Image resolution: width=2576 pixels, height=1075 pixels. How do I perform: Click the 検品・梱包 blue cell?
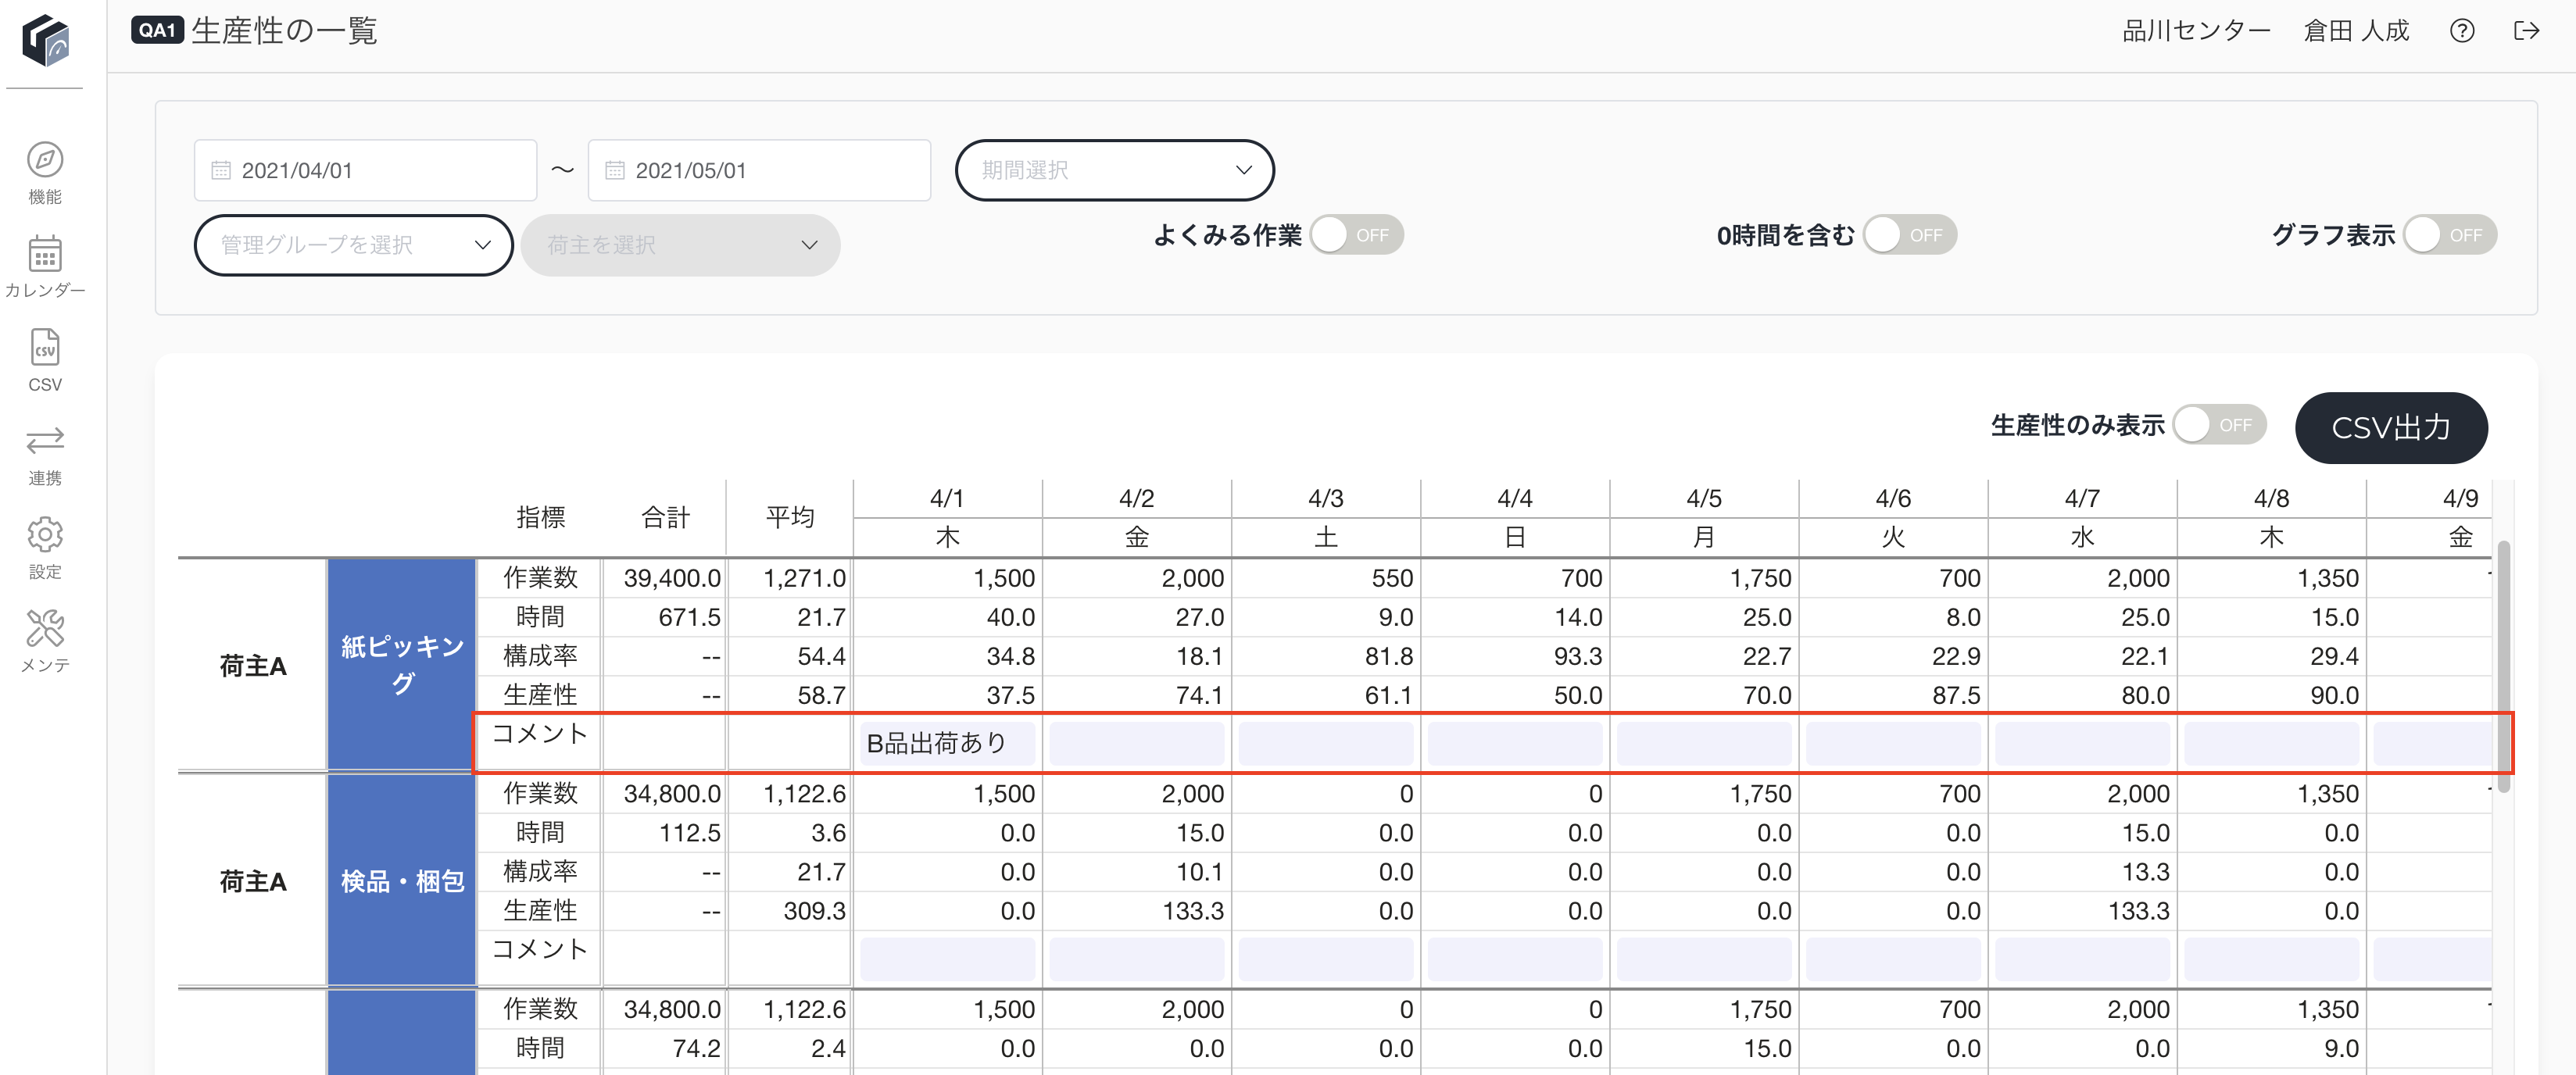402,880
